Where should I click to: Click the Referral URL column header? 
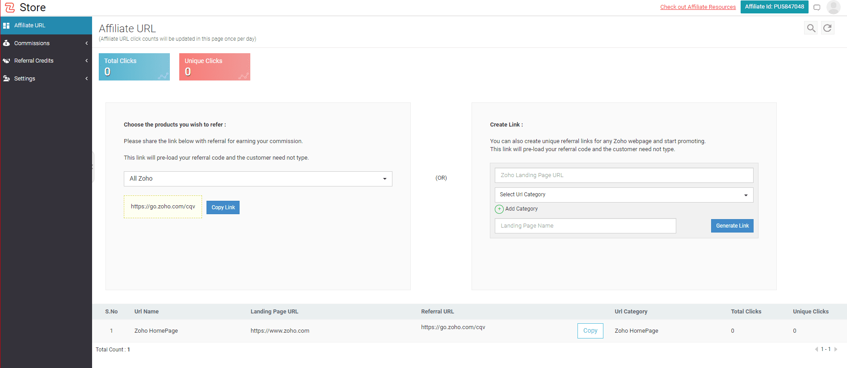coord(438,312)
